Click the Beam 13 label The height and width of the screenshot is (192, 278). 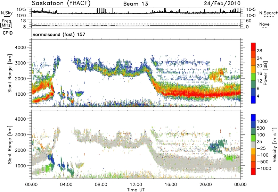click(136, 4)
